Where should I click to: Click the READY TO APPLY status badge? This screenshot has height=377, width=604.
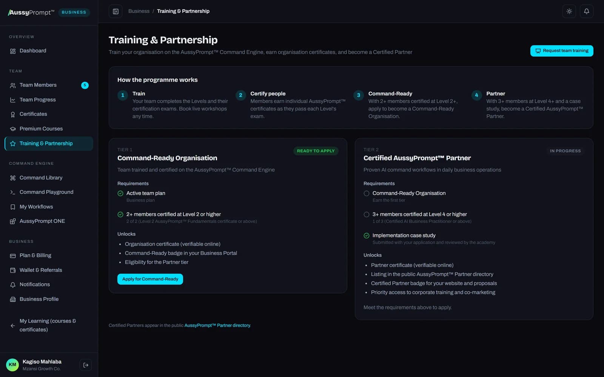[x=316, y=151]
